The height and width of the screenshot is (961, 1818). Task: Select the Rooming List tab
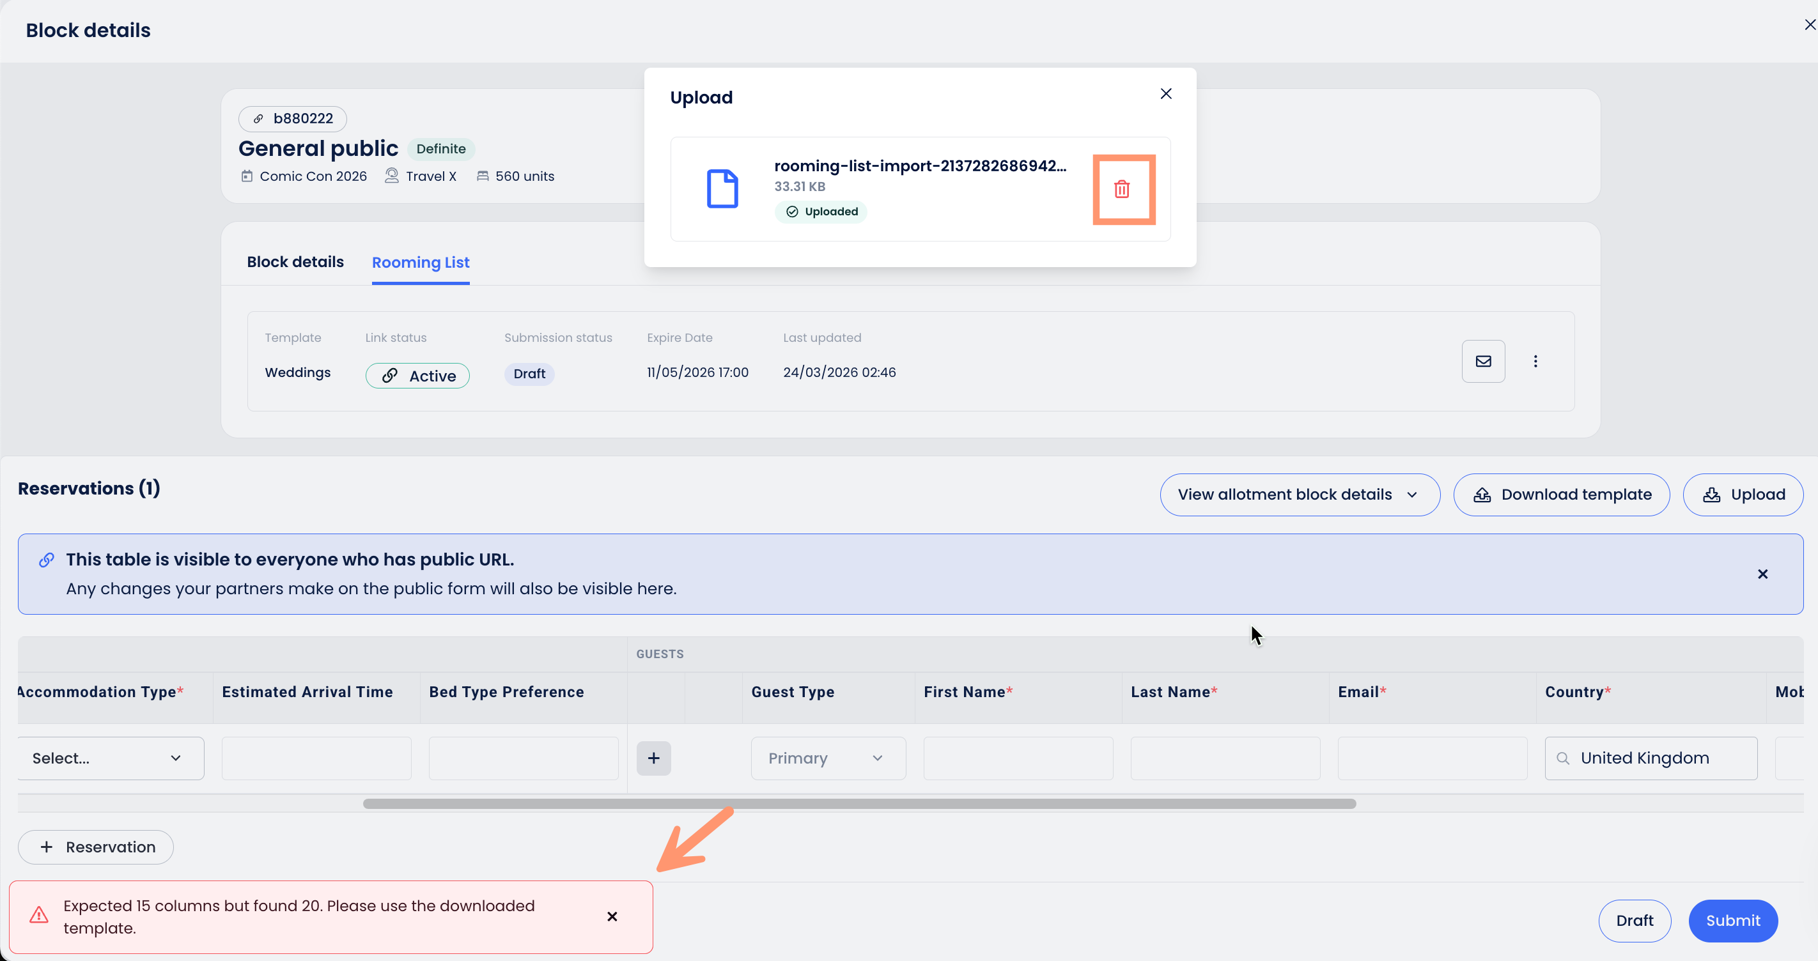[421, 263]
